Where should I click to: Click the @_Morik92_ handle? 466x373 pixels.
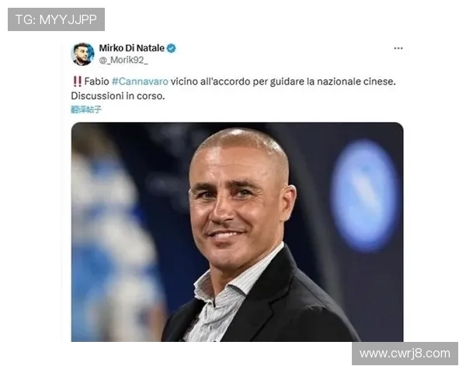tap(123, 60)
